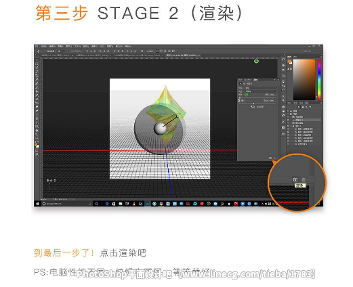The width and height of the screenshot is (353, 287).
Task: Activate the Rotate 3D Object mode icon
Action: tap(157, 51)
